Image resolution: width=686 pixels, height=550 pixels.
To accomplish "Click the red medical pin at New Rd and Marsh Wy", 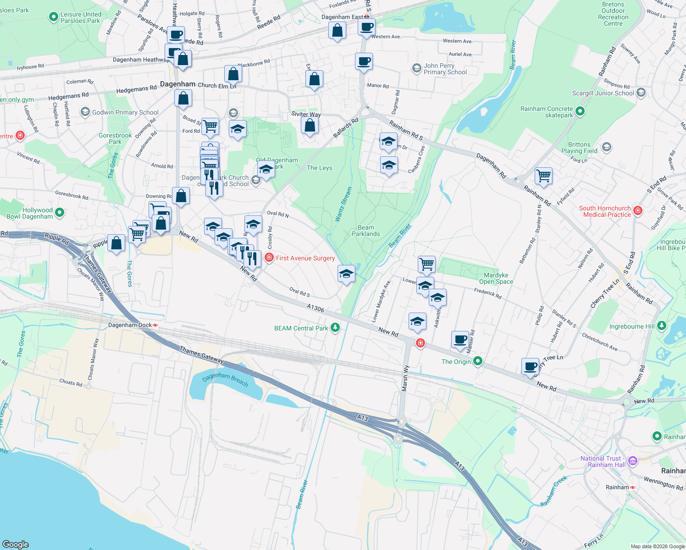I will [x=420, y=343].
